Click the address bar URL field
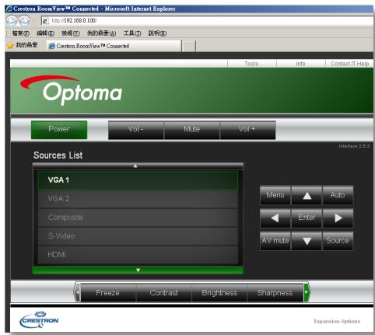The height and width of the screenshot is (335, 375). (x=208, y=21)
